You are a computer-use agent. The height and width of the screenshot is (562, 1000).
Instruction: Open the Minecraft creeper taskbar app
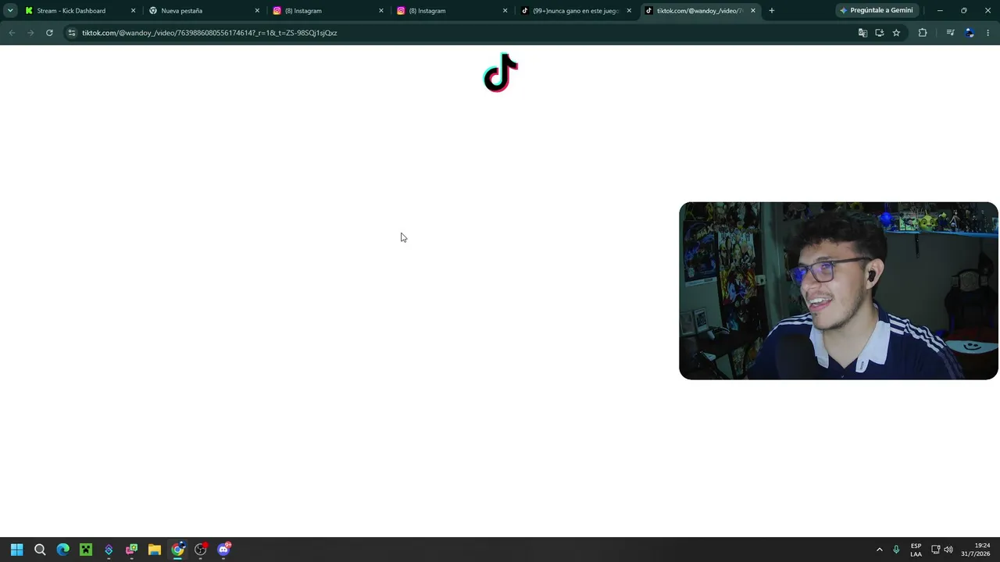(86, 550)
